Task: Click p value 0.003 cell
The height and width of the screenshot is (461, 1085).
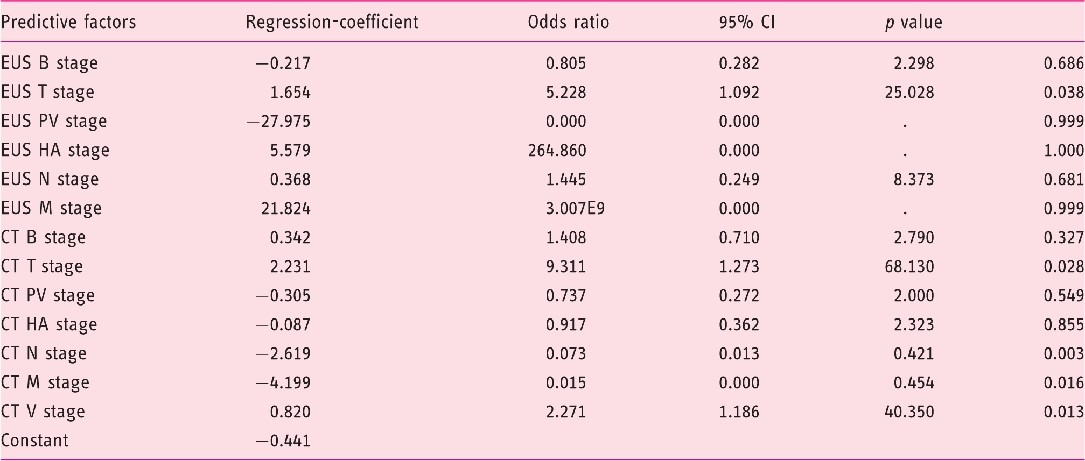Action: click(x=1063, y=354)
